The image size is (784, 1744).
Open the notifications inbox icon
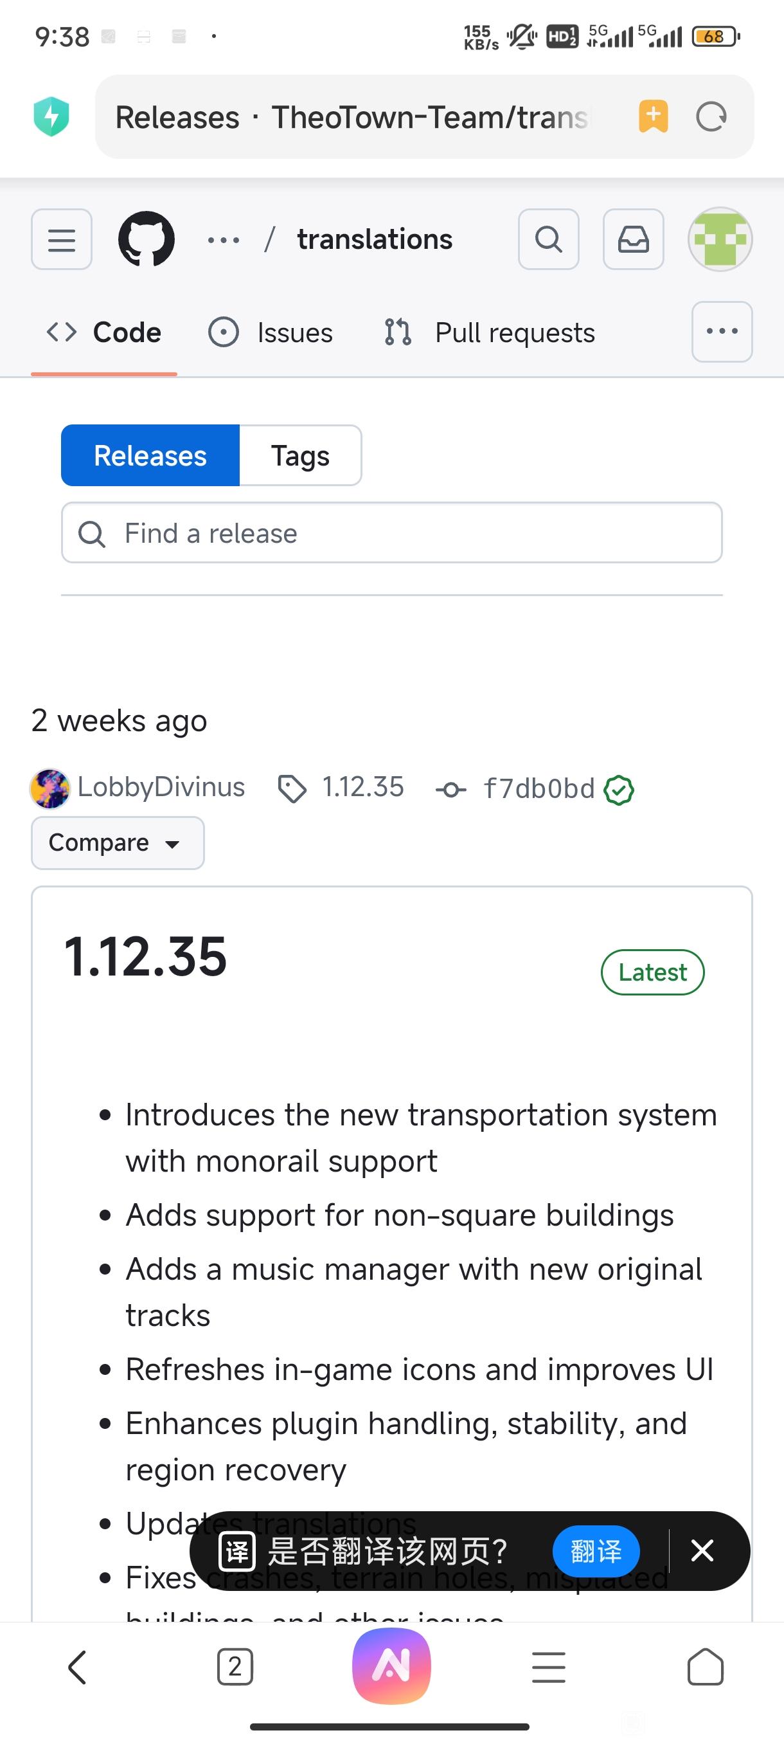coord(633,240)
